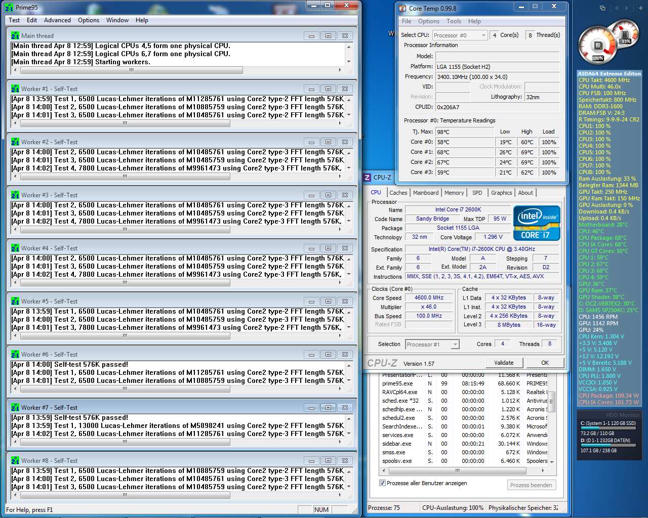Switch to the SPD tab in CPU-Z
Image resolution: width=648 pixels, height=518 pixels.
pyautogui.click(x=477, y=193)
